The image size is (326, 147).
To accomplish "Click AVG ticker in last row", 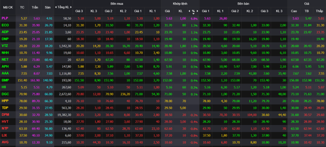I will click(x=5, y=142).
